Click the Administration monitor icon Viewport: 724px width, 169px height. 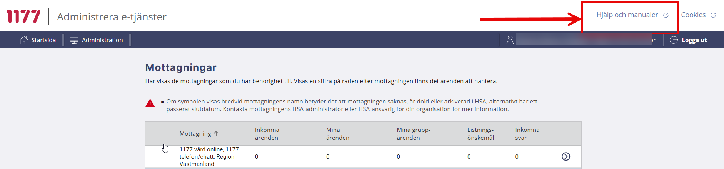(x=74, y=40)
